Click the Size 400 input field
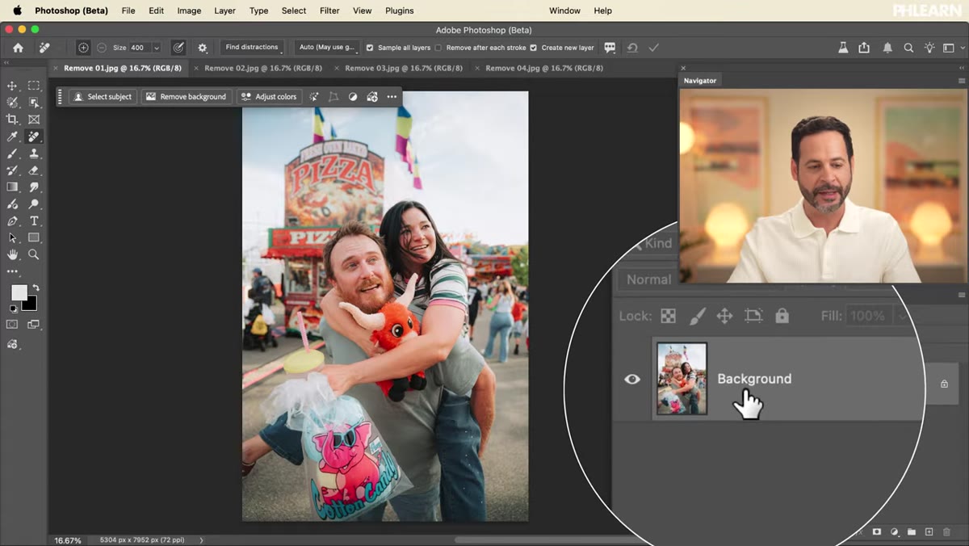Viewport: 969px width, 546px height. tap(139, 48)
